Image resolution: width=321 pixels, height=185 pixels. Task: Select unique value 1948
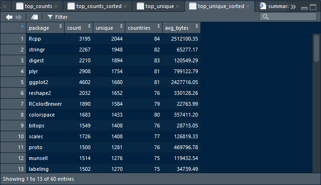pyautogui.click(x=117, y=50)
